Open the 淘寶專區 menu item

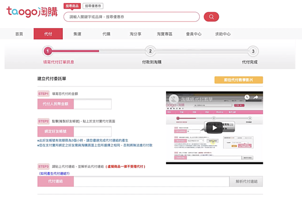point(165,34)
